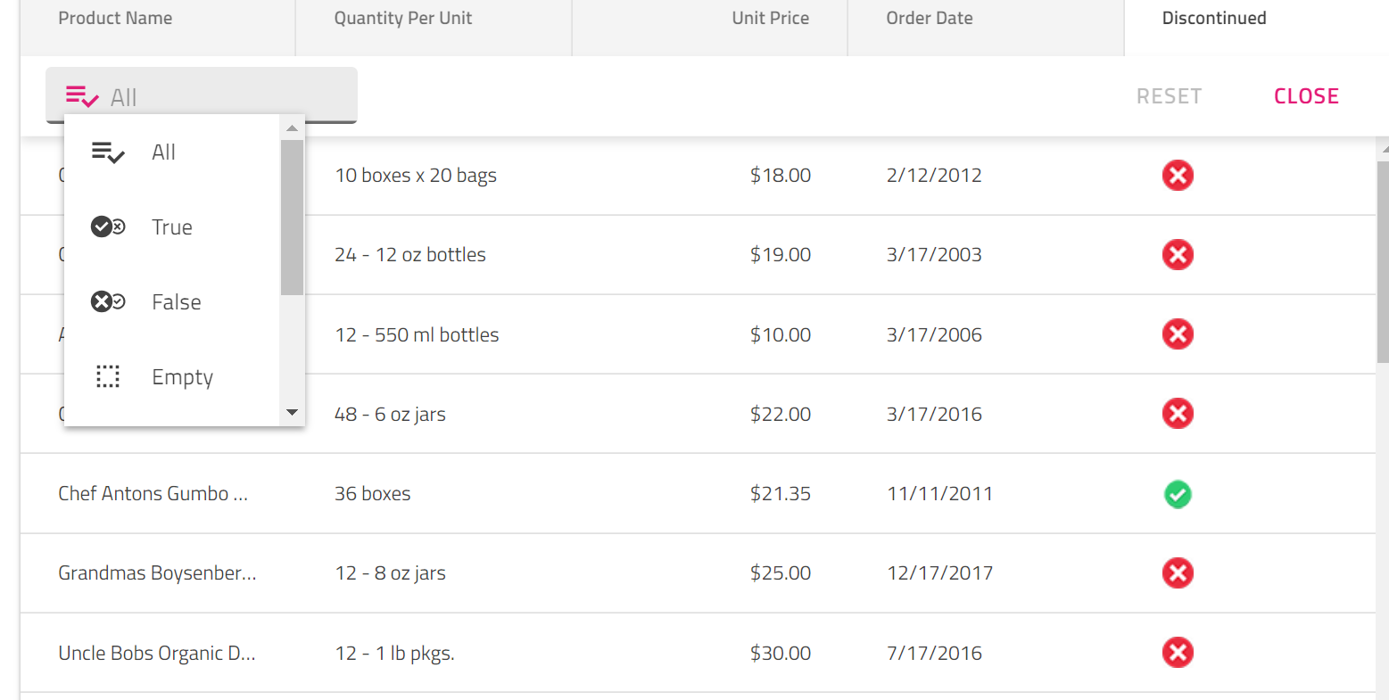Click red X icon in $22.00 row
Viewport: 1389px width, 700px height.
(1178, 414)
